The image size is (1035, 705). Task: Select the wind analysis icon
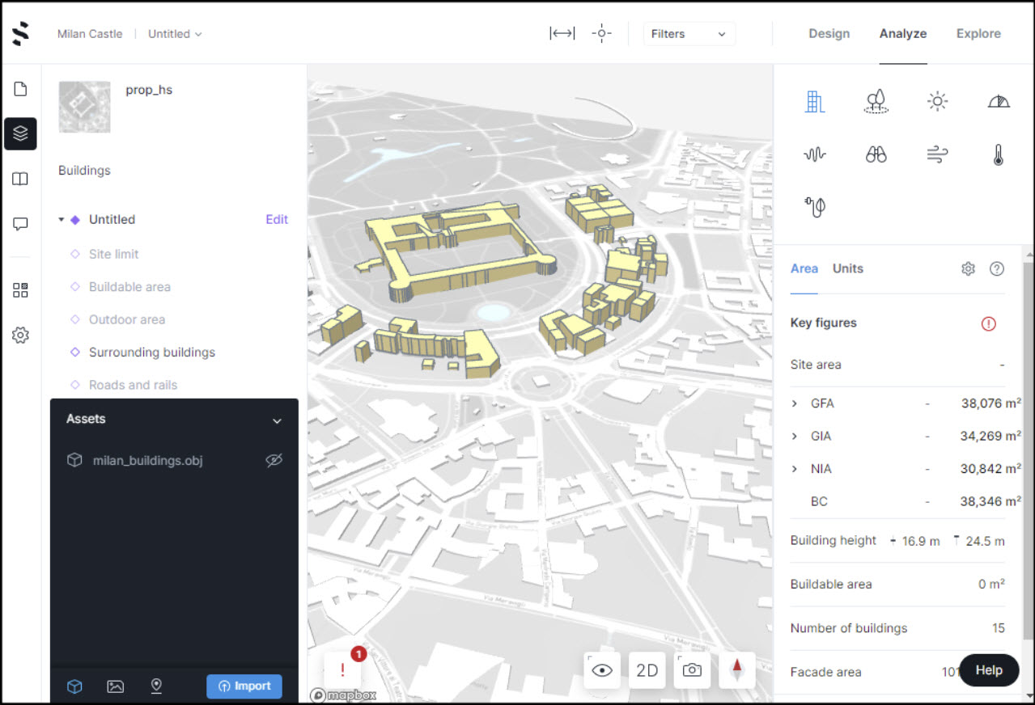click(936, 154)
